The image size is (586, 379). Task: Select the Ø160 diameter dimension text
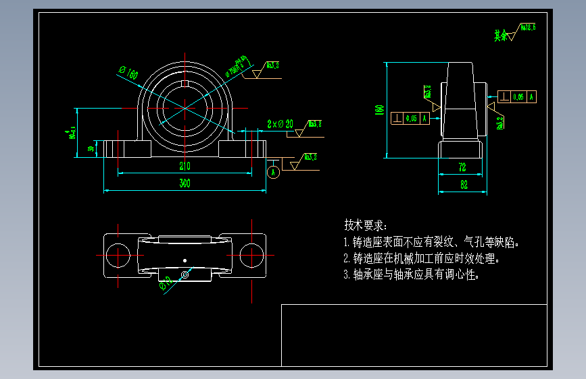click(128, 73)
